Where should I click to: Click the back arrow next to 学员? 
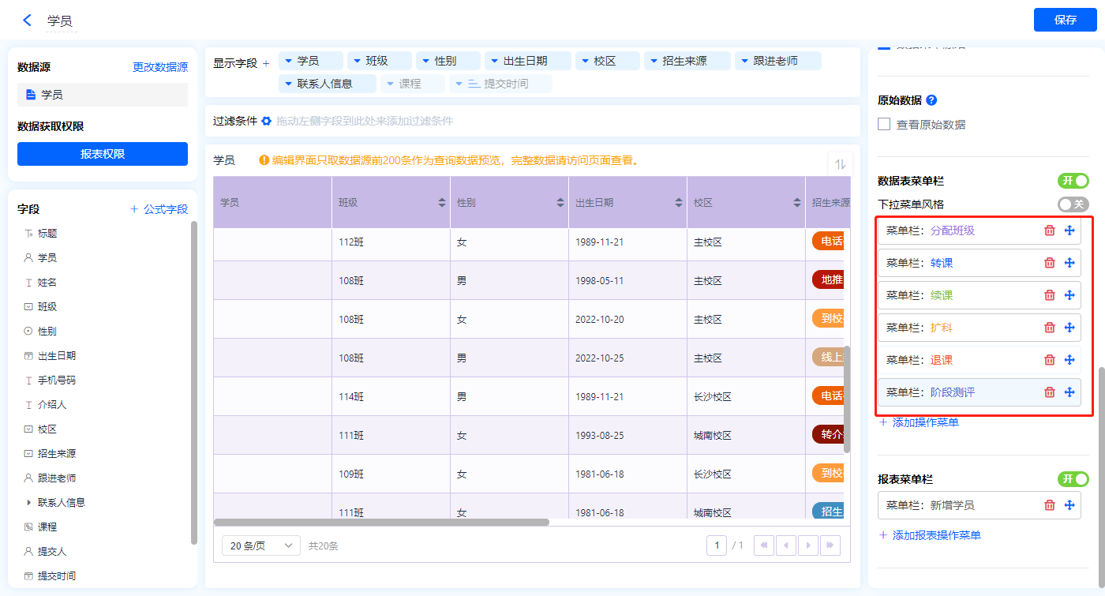tap(28, 21)
